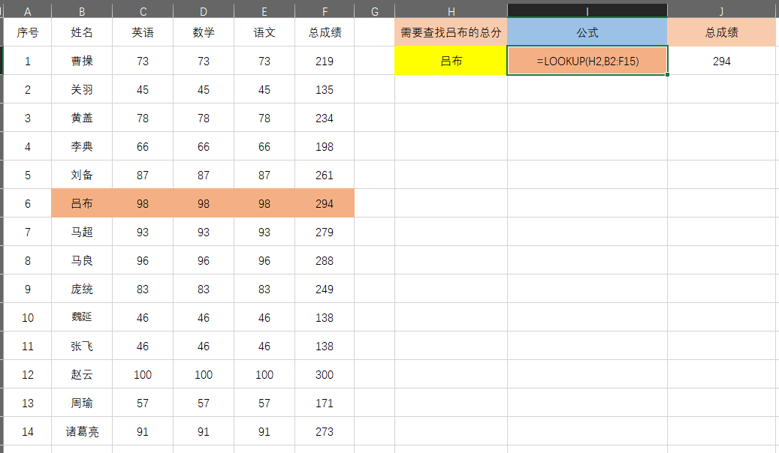Viewport: 779px width, 453px height.
Task: Click the 语文 header cell
Action: [264, 32]
